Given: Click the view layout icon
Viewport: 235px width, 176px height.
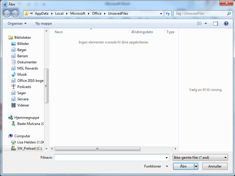Looking at the screenshot, I should pyautogui.click(x=199, y=23).
